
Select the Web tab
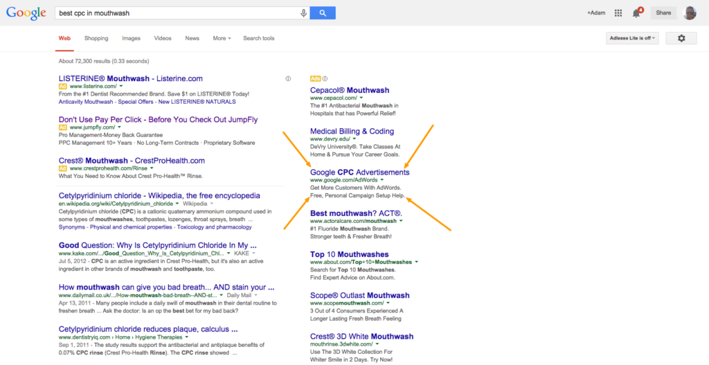point(64,39)
